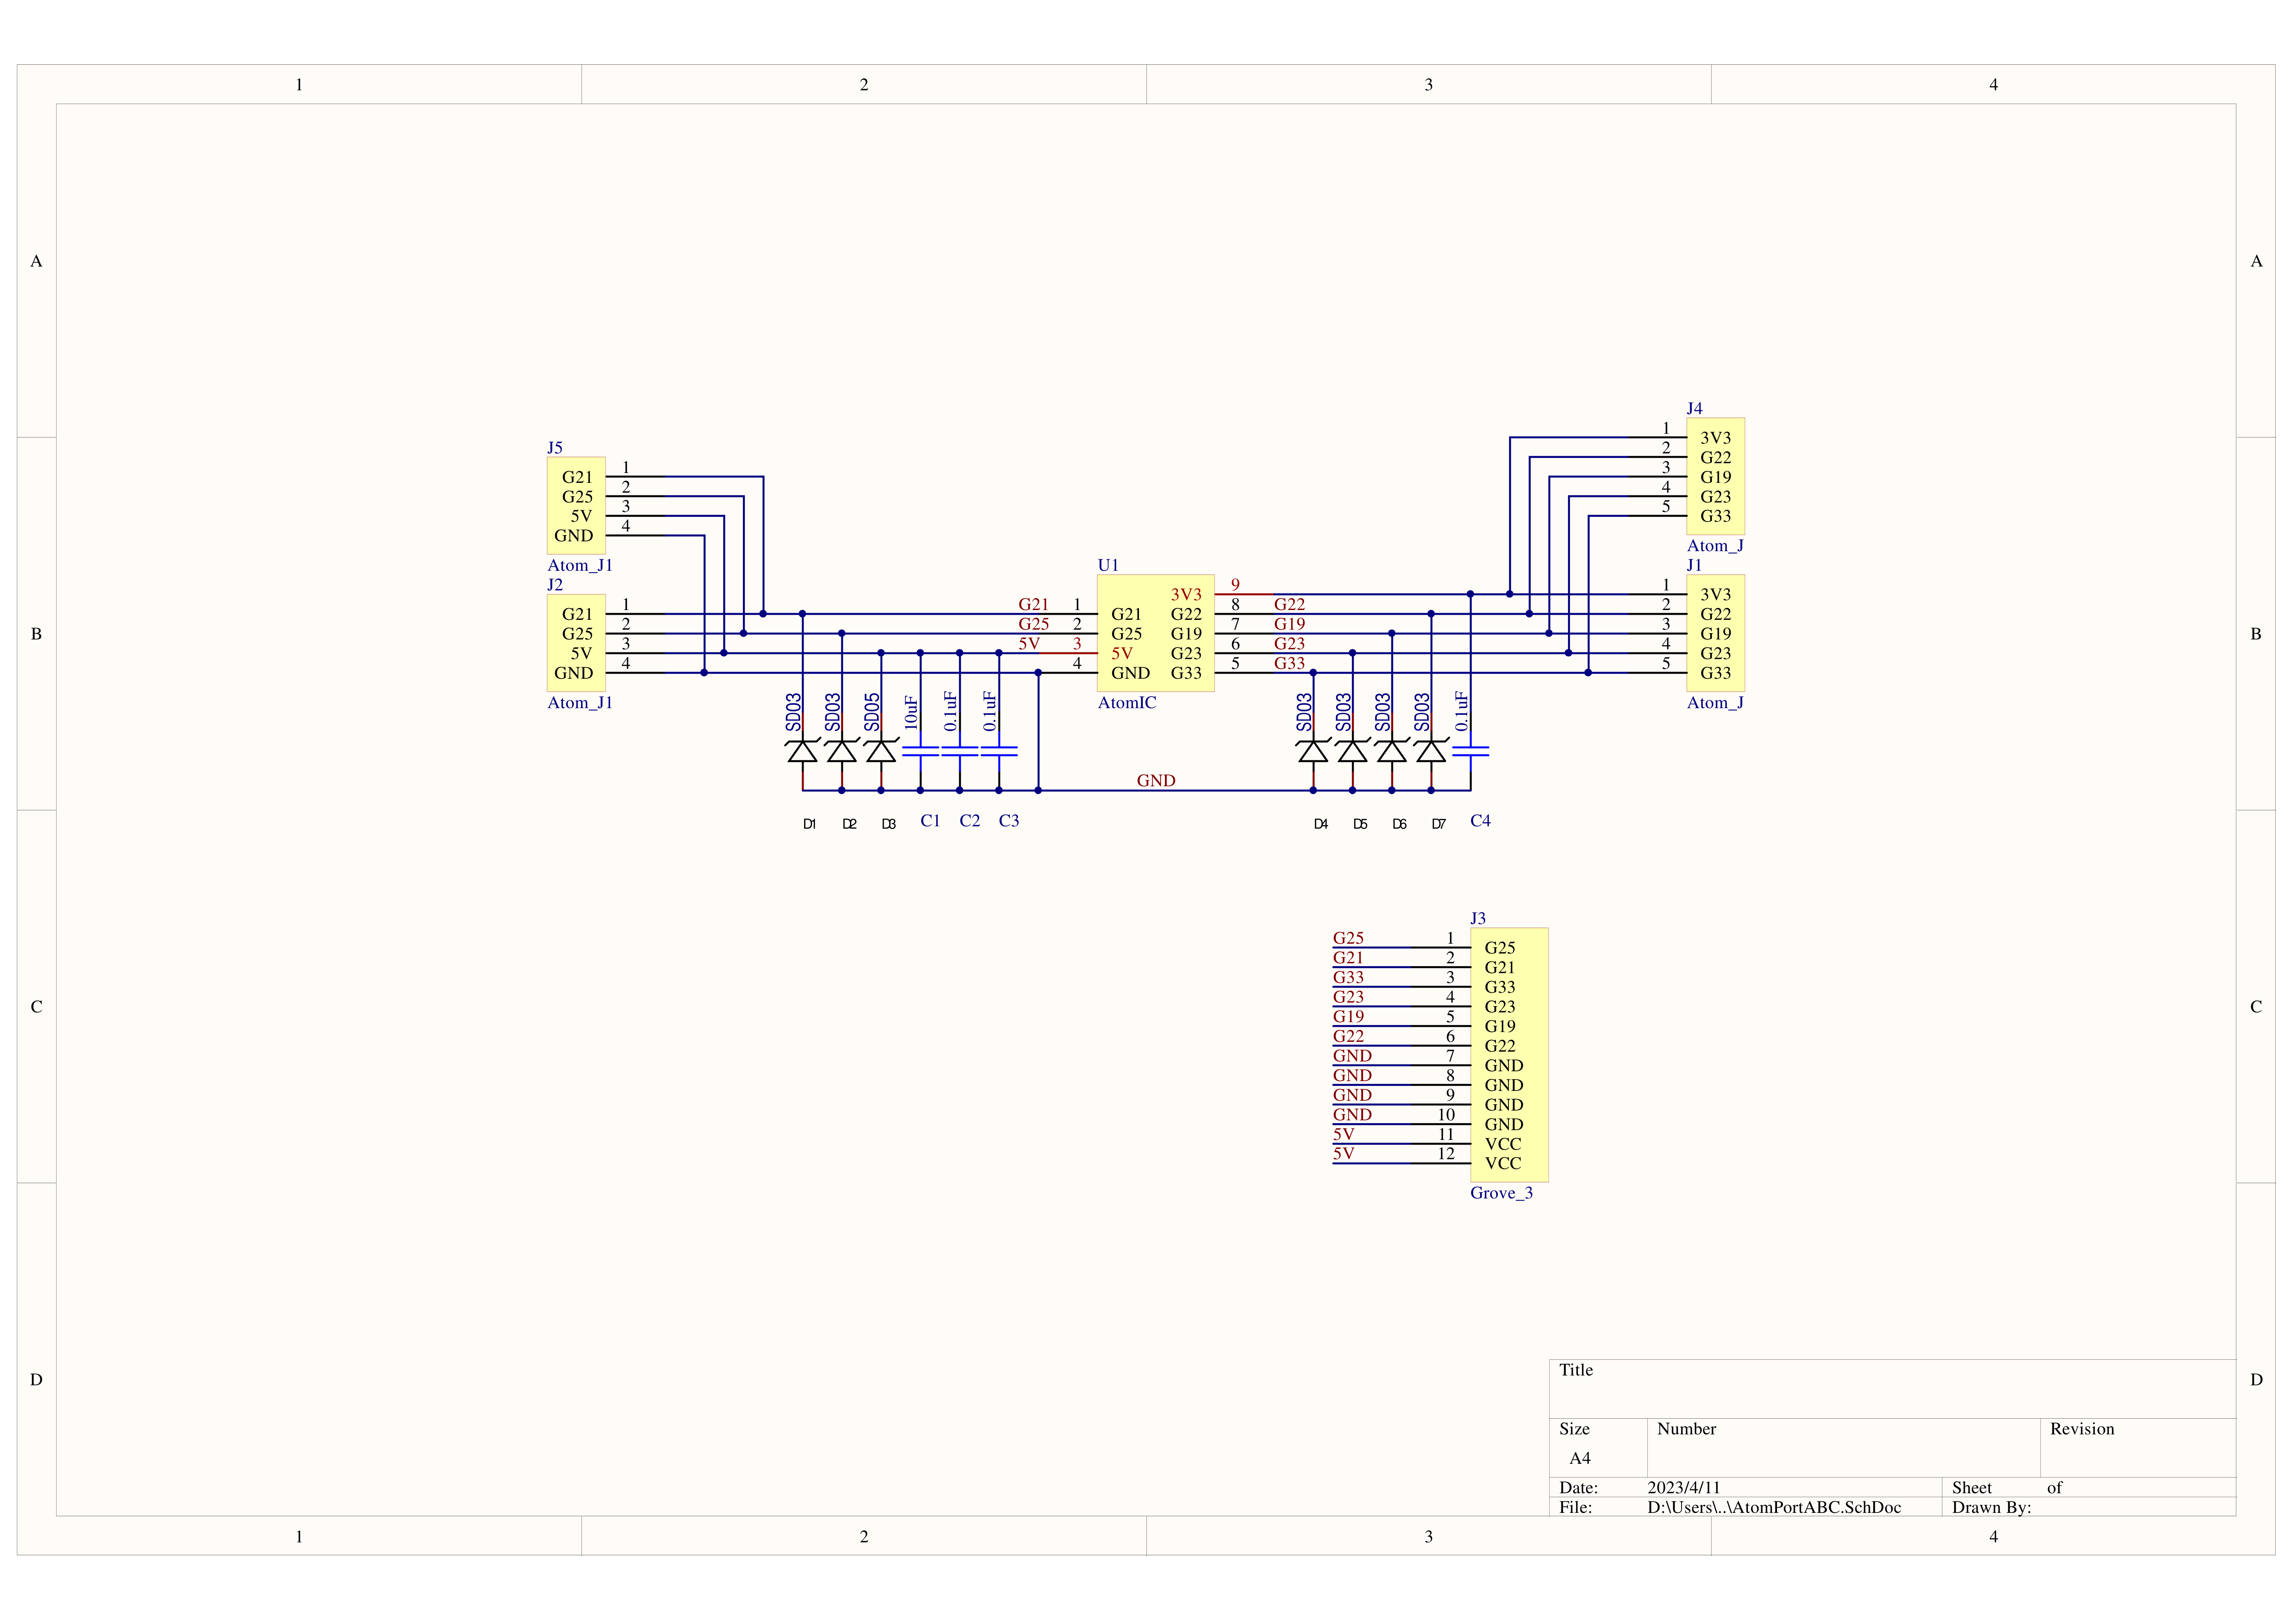The height and width of the screenshot is (1622, 2296).
Task: Select the J2 connector body
Action: click(576, 643)
